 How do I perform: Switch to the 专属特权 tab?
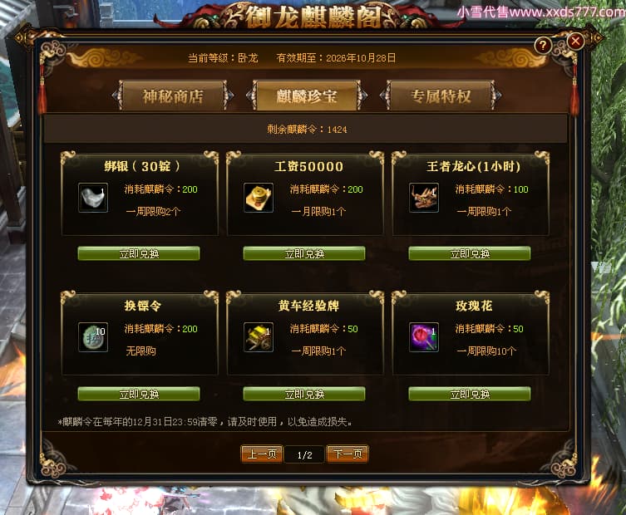point(441,96)
